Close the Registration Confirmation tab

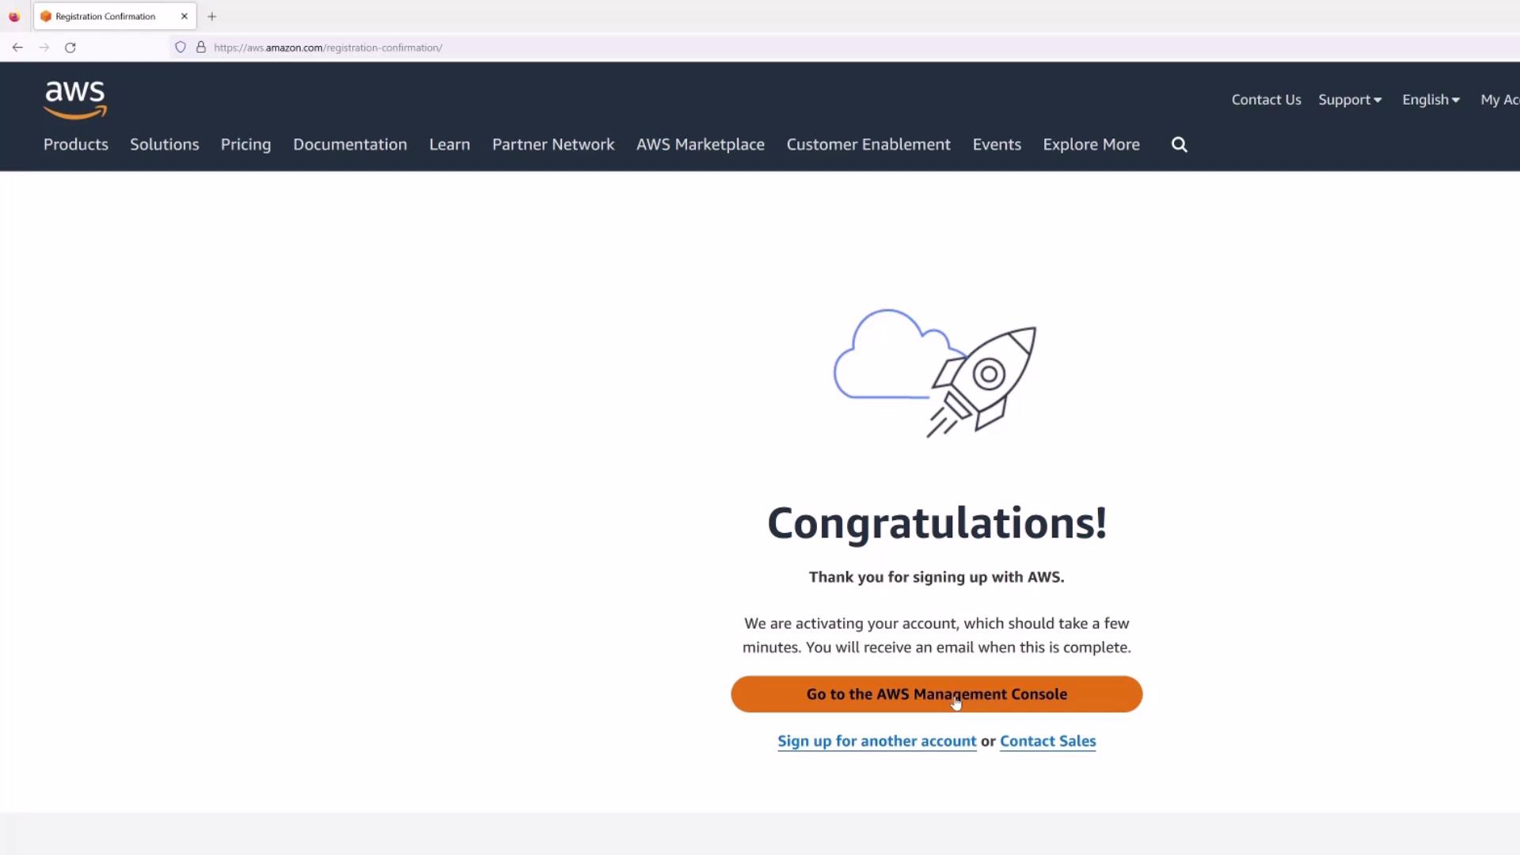[184, 17]
